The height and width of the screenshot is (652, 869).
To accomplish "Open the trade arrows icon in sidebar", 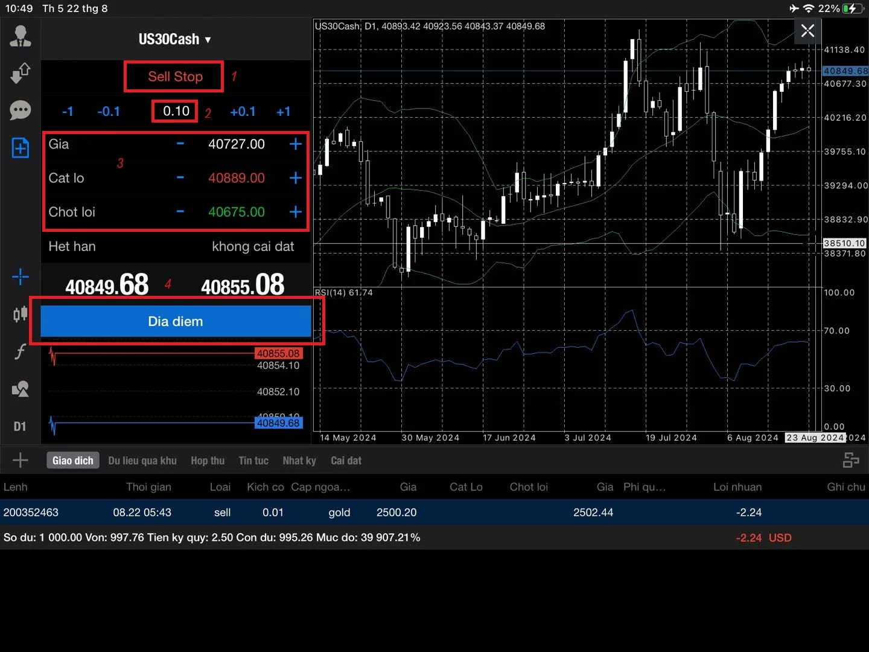I will [x=21, y=73].
